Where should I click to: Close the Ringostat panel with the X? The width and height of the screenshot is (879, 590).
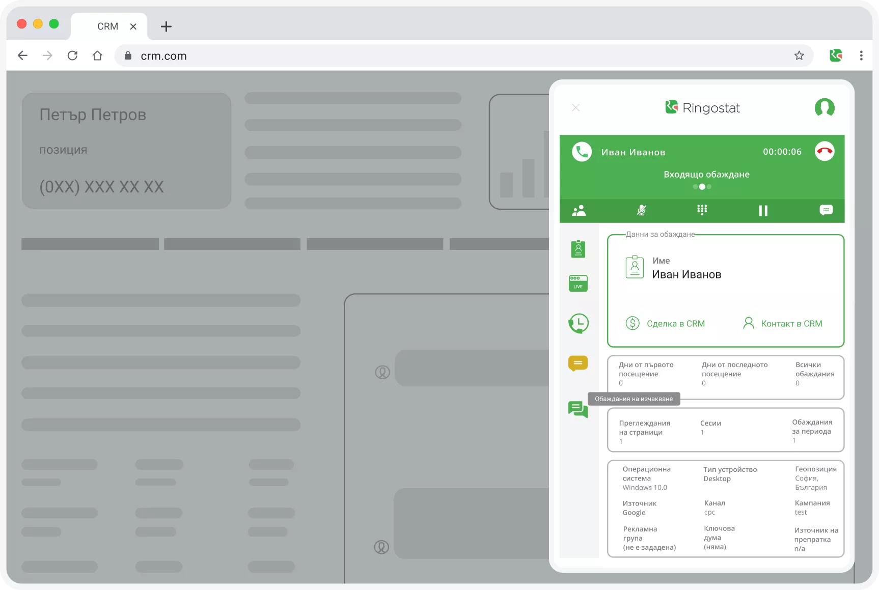point(575,107)
